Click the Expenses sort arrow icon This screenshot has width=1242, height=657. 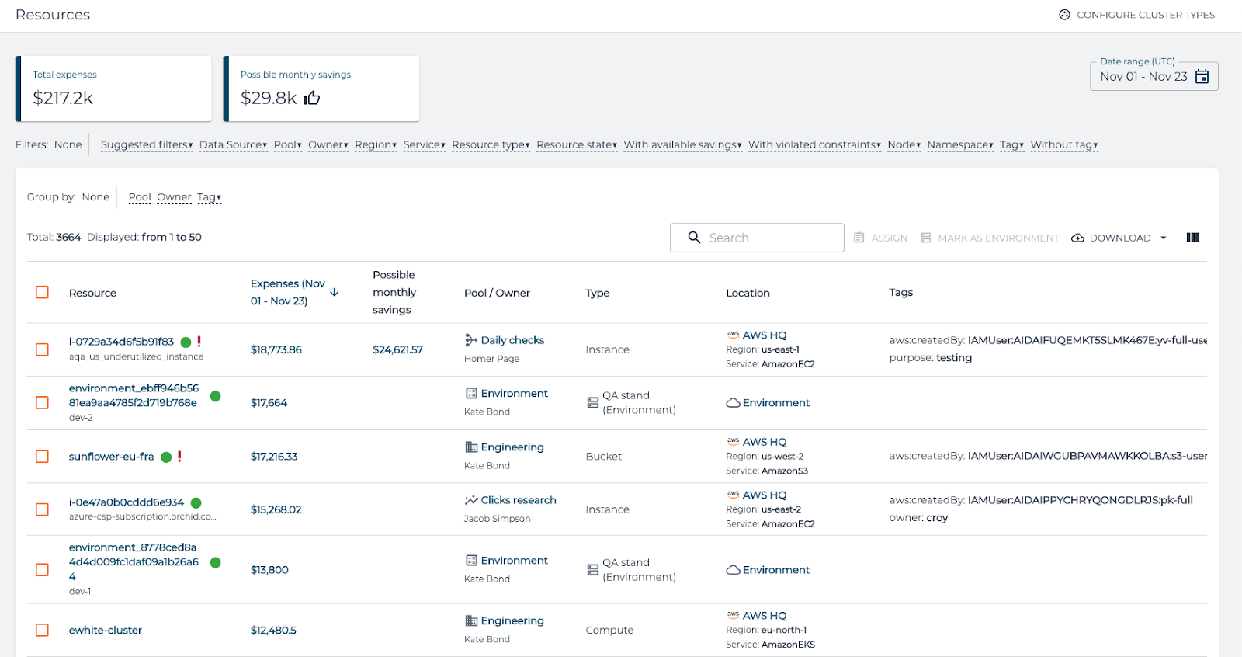click(x=335, y=292)
